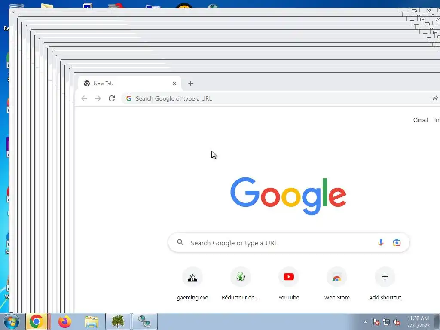
Task: Show hidden system tray icons
Action: click(x=365, y=322)
